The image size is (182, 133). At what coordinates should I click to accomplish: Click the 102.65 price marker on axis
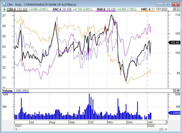coord(174,42)
